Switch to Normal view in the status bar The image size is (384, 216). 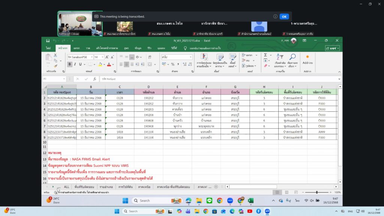point(277,192)
